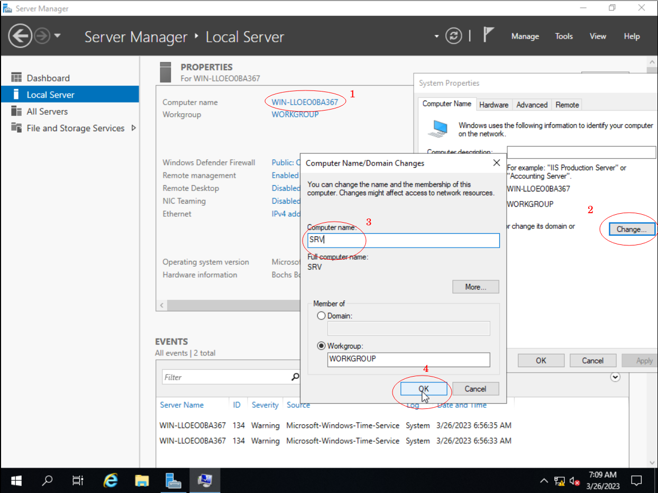This screenshot has height=493, width=658.
Task: Open the Windows Start menu
Action: pos(16,480)
